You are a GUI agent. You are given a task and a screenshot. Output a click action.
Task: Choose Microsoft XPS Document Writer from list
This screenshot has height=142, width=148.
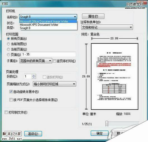[x=48, y=25]
